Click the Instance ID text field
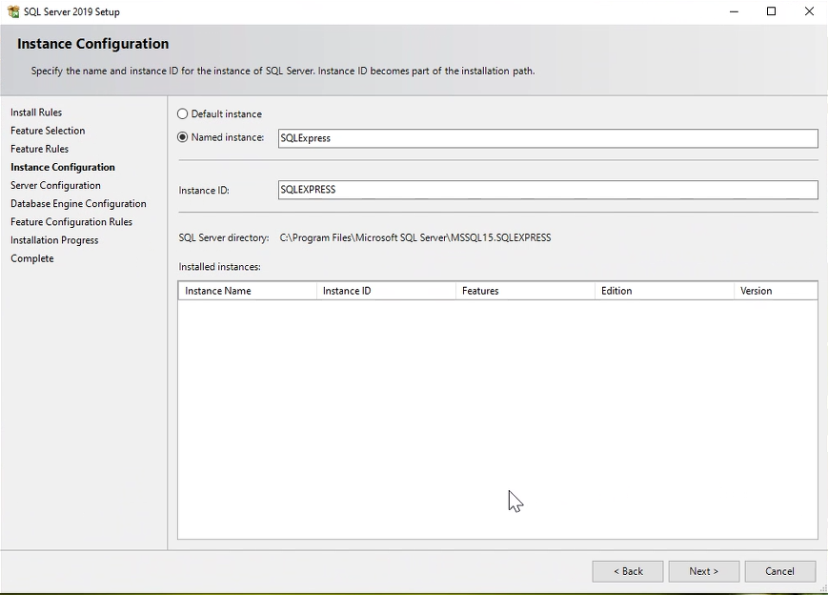Viewport: 828px width, 595px height. (548, 190)
